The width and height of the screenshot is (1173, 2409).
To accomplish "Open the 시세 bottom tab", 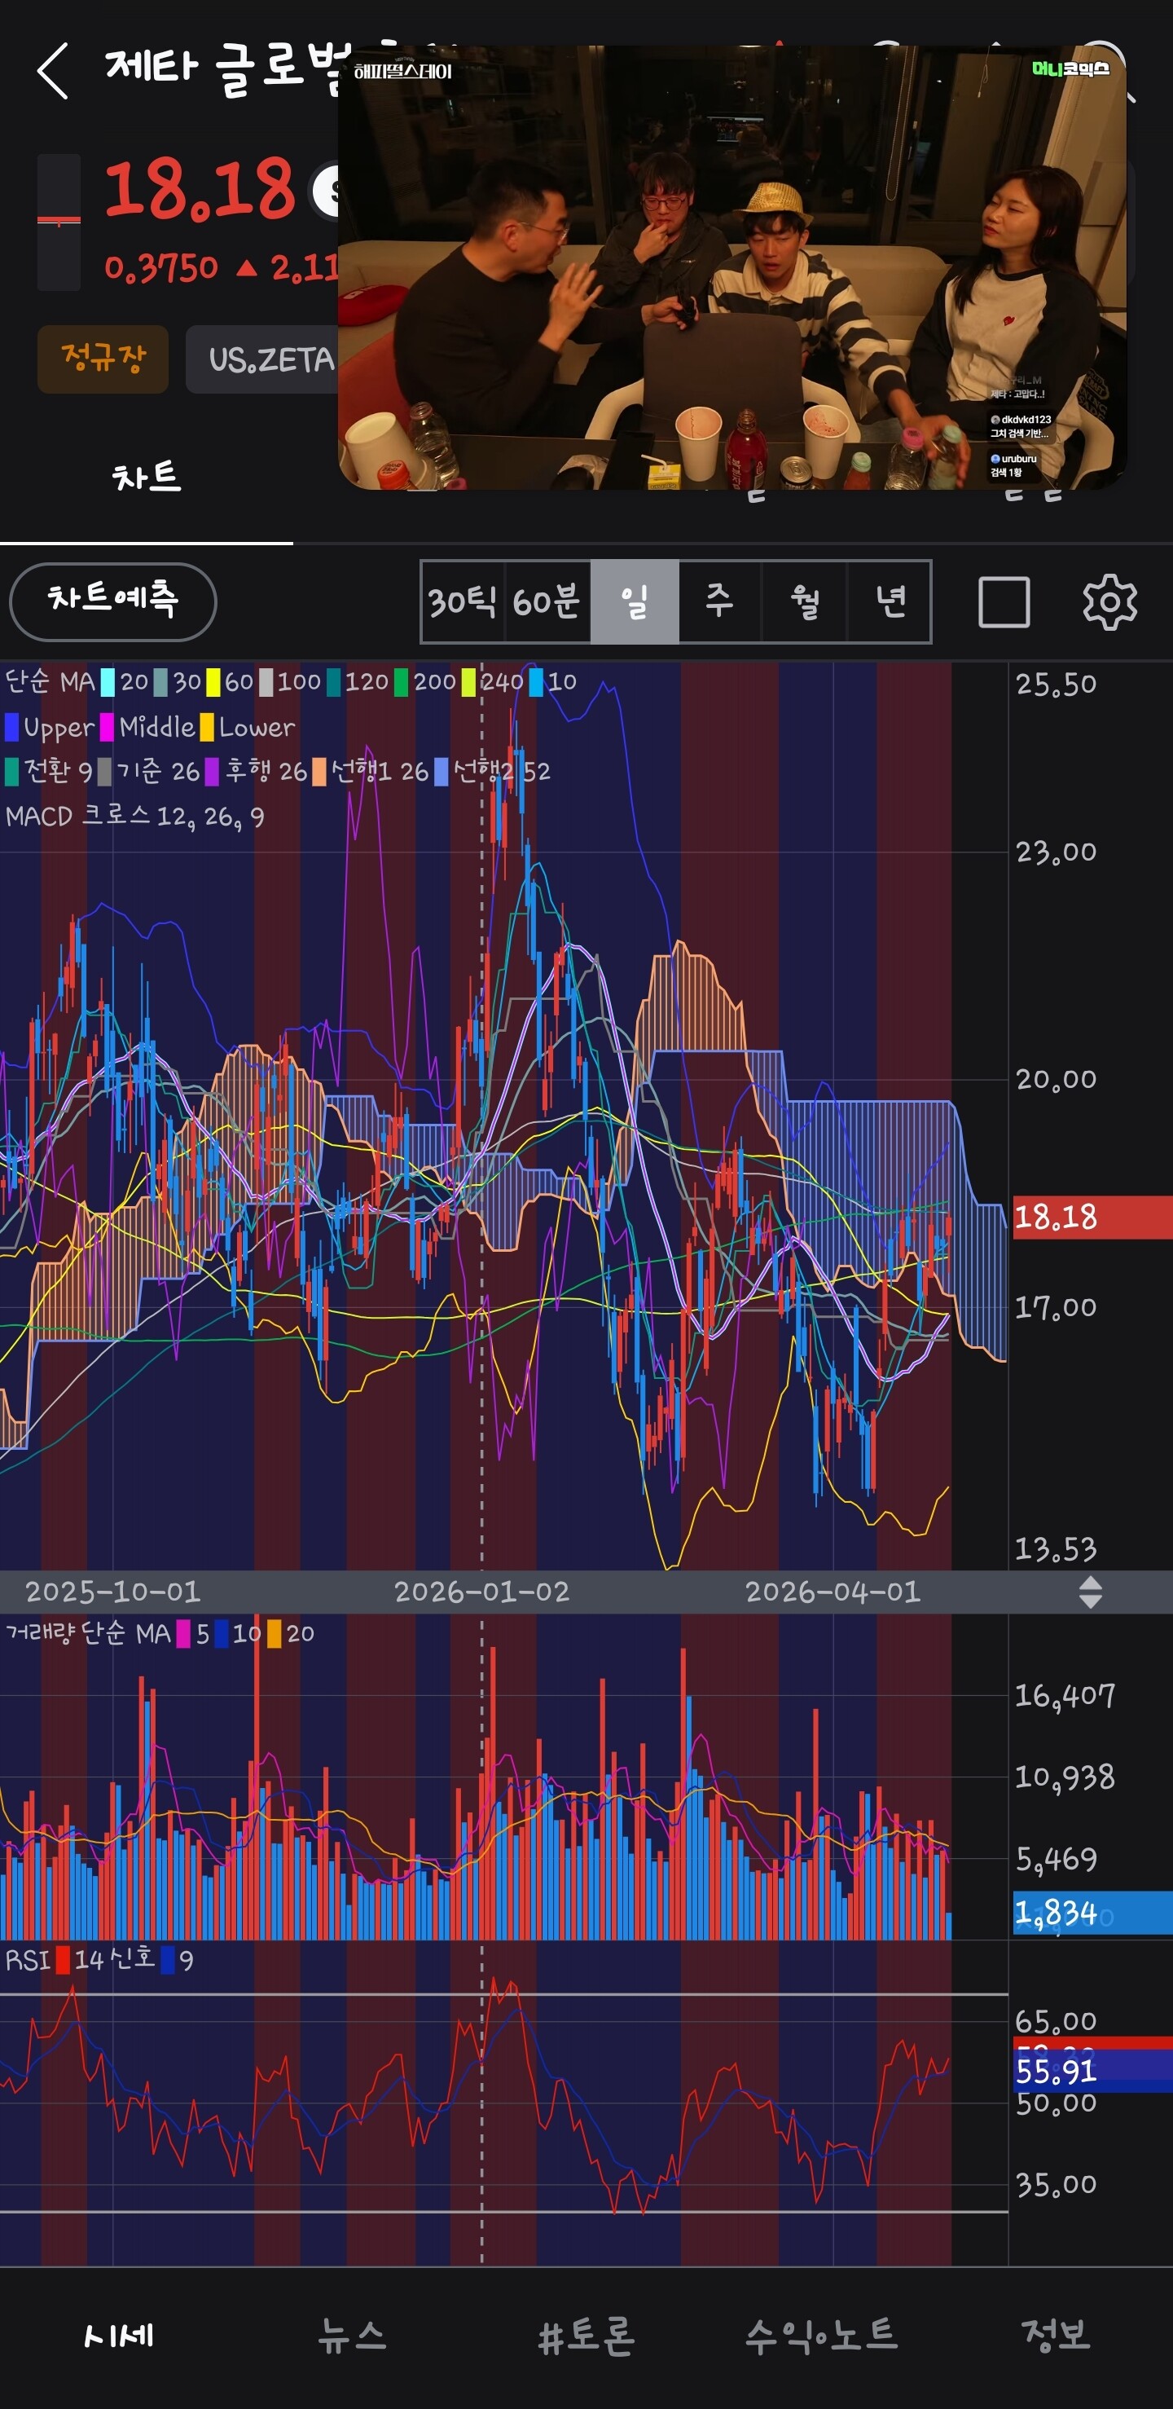I will 118,2335.
